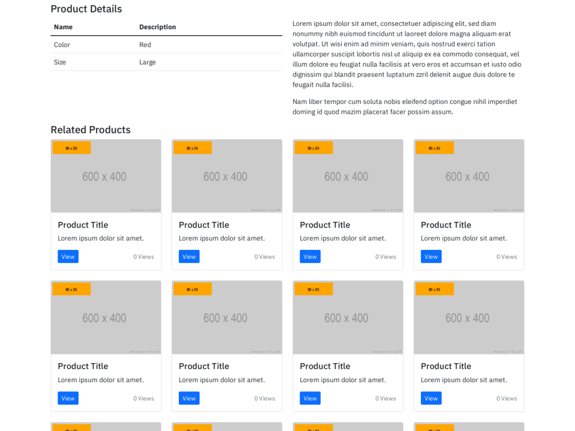Click the badge in the bottom partially visible row
The width and height of the screenshot is (575, 431).
tap(71, 428)
